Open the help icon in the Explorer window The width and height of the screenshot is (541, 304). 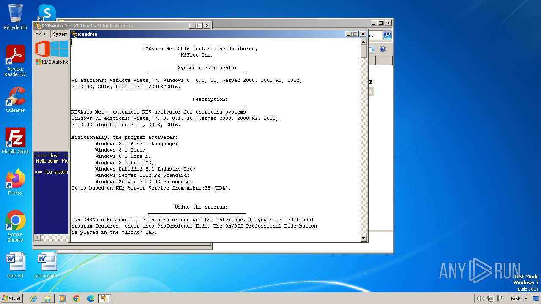383,49
